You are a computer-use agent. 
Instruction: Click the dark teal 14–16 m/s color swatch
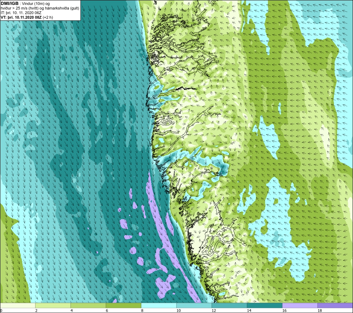[x=264, y=305]
